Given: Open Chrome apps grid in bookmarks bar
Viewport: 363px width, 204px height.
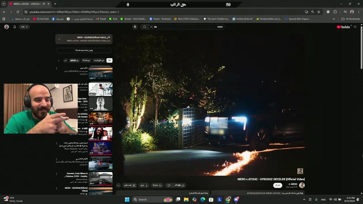Looking at the screenshot, I should click(4, 19).
